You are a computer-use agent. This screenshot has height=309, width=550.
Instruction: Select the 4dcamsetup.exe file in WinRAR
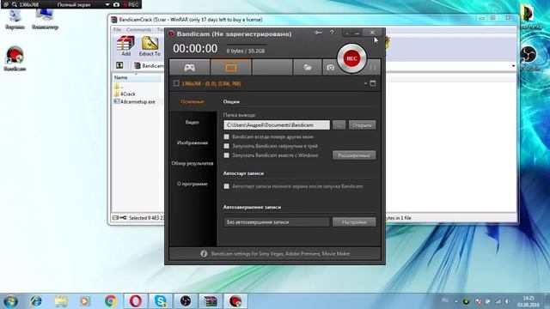coord(134,101)
